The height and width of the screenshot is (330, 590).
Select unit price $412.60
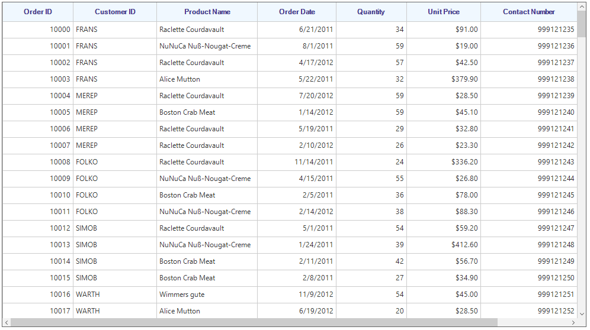(x=444, y=244)
